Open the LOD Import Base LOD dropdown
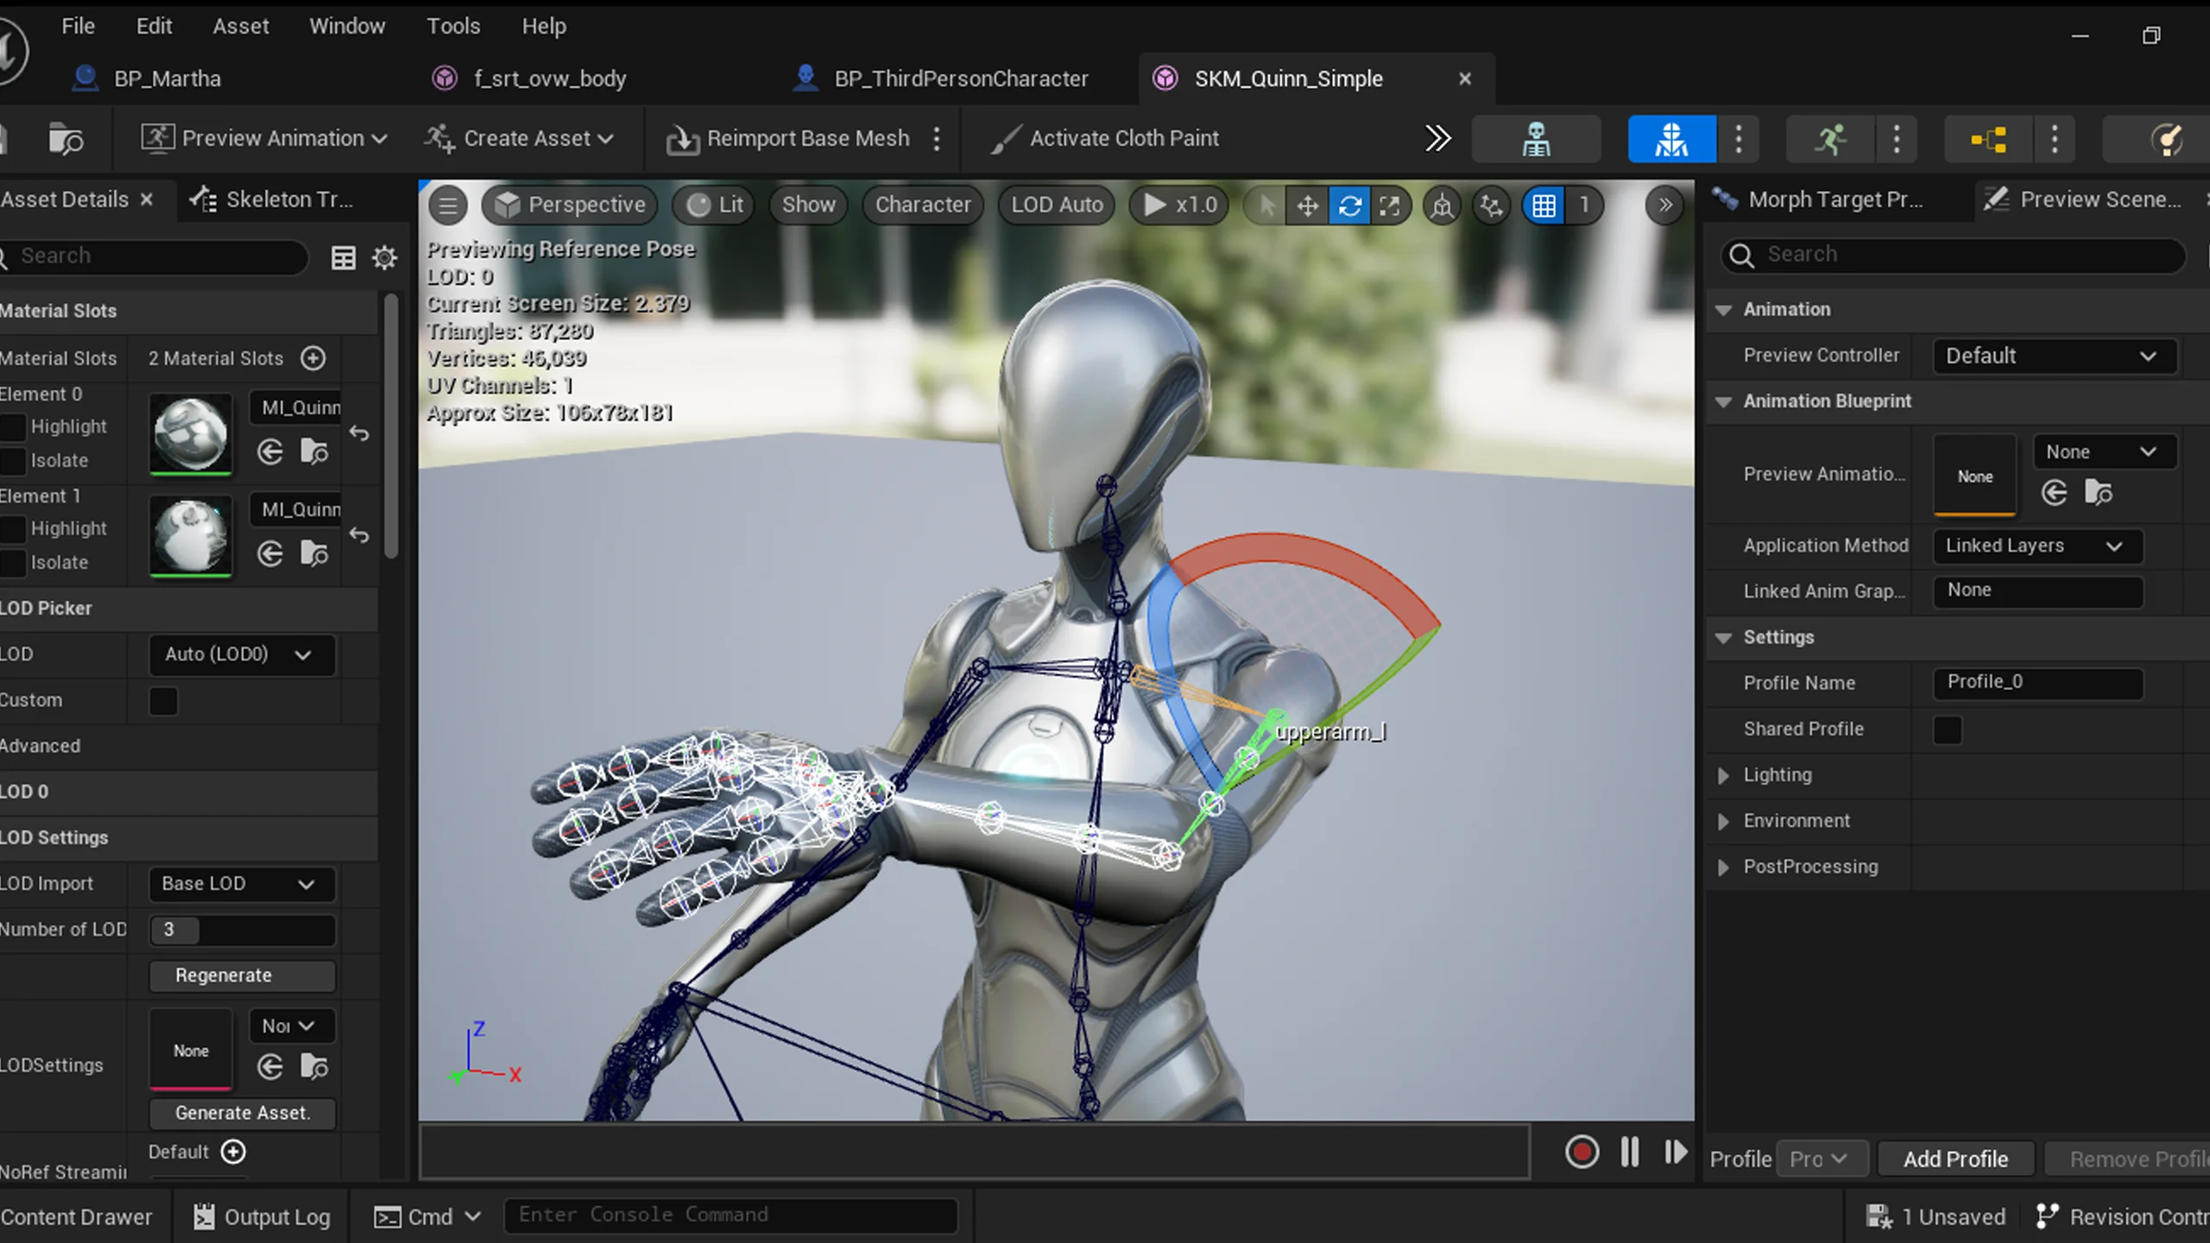This screenshot has width=2210, height=1243. pyautogui.click(x=242, y=884)
